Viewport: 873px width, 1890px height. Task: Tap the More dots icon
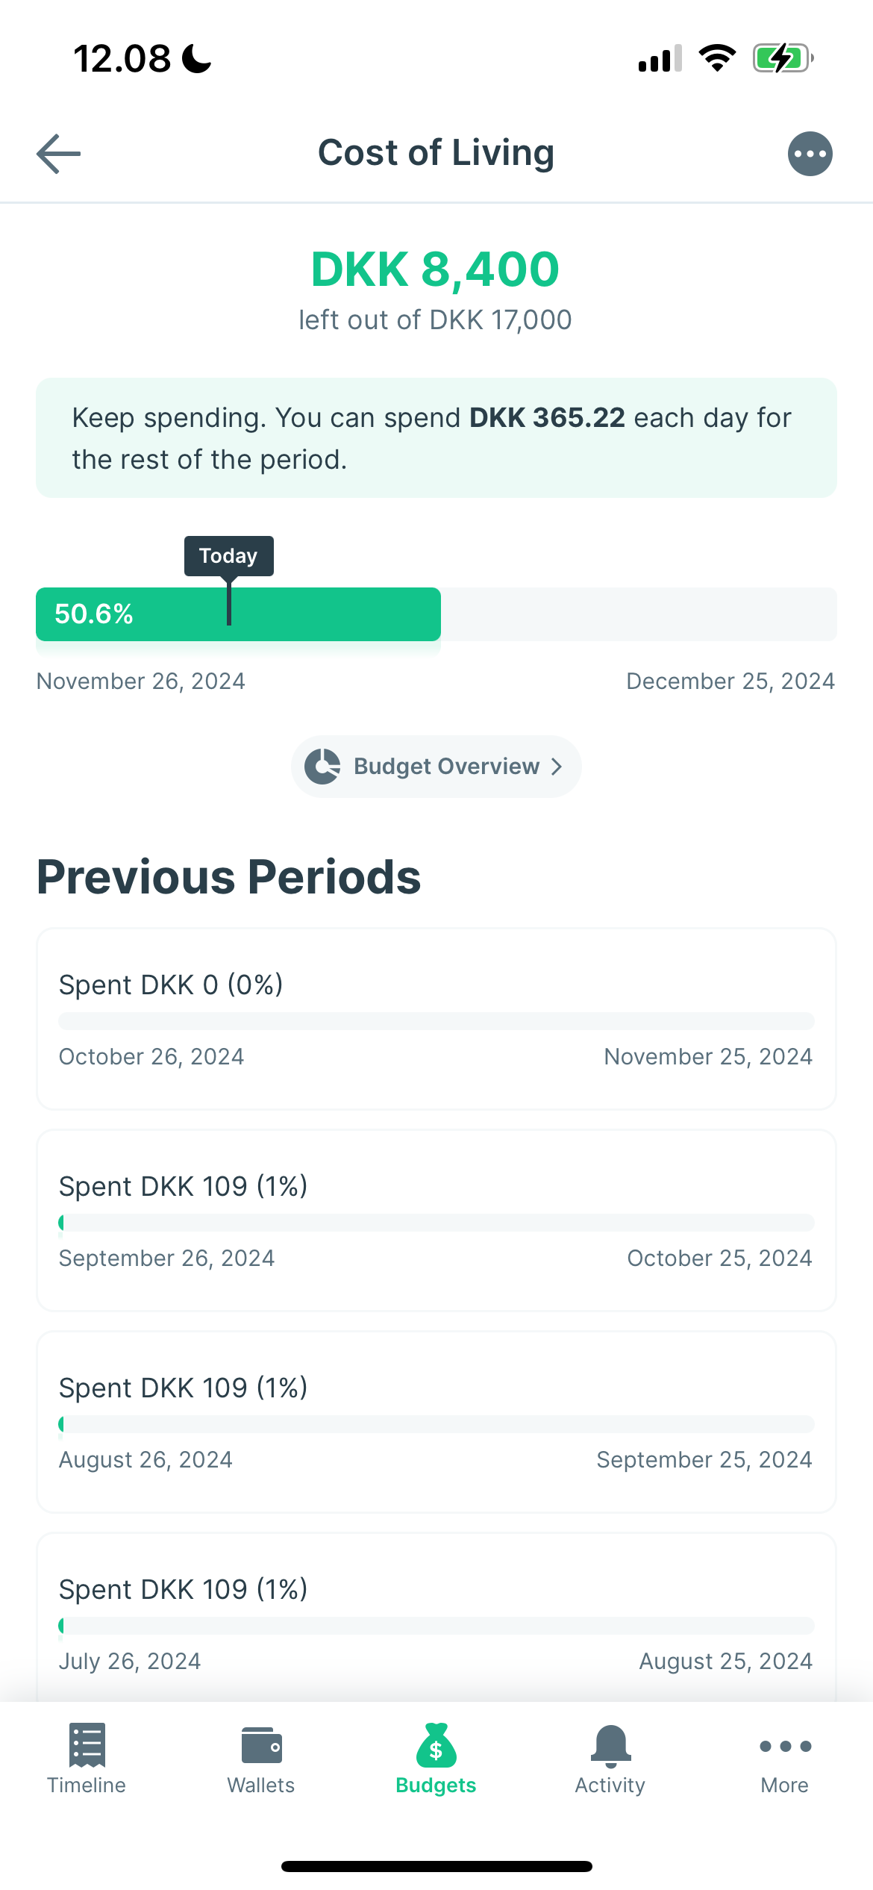pyautogui.click(x=785, y=1746)
